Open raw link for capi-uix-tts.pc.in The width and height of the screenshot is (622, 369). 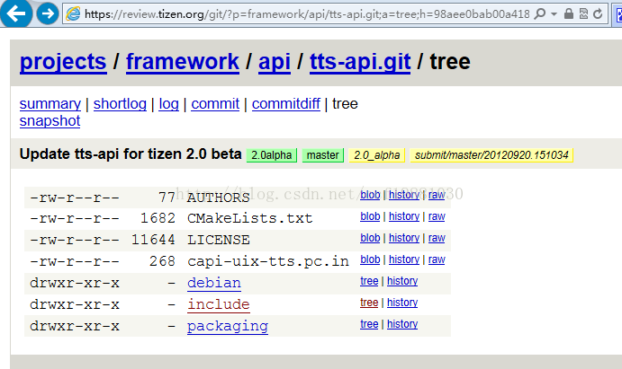point(437,259)
